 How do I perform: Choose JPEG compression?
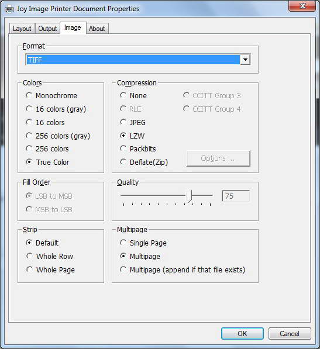[x=133, y=122]
